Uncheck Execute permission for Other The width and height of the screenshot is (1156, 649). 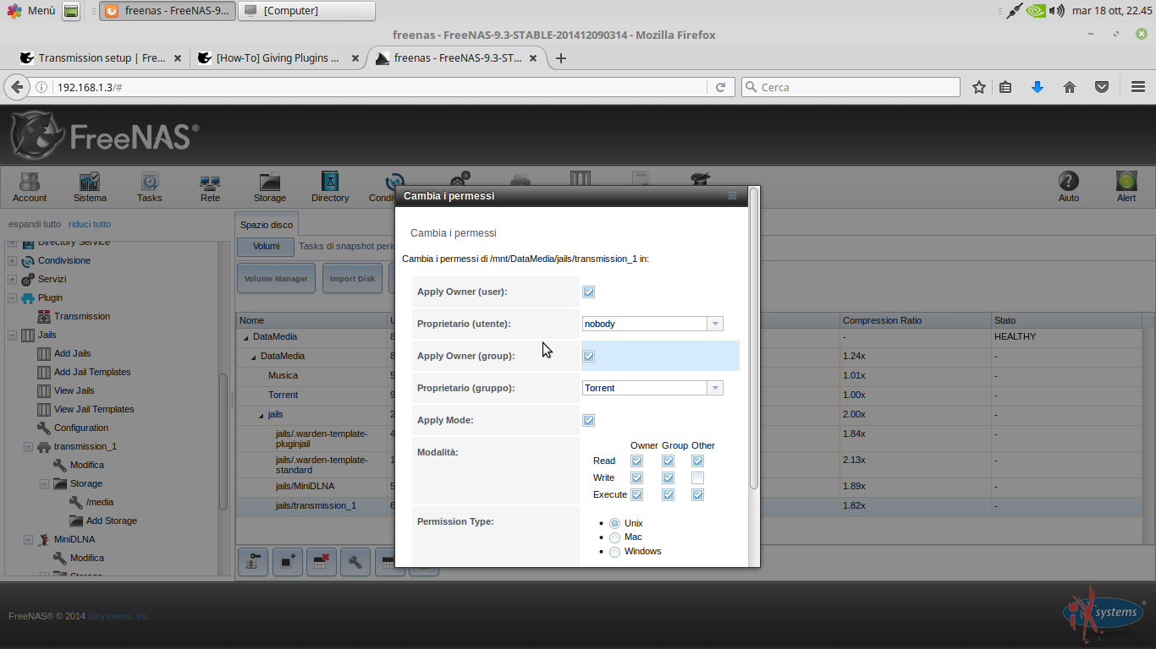point(697,495)
